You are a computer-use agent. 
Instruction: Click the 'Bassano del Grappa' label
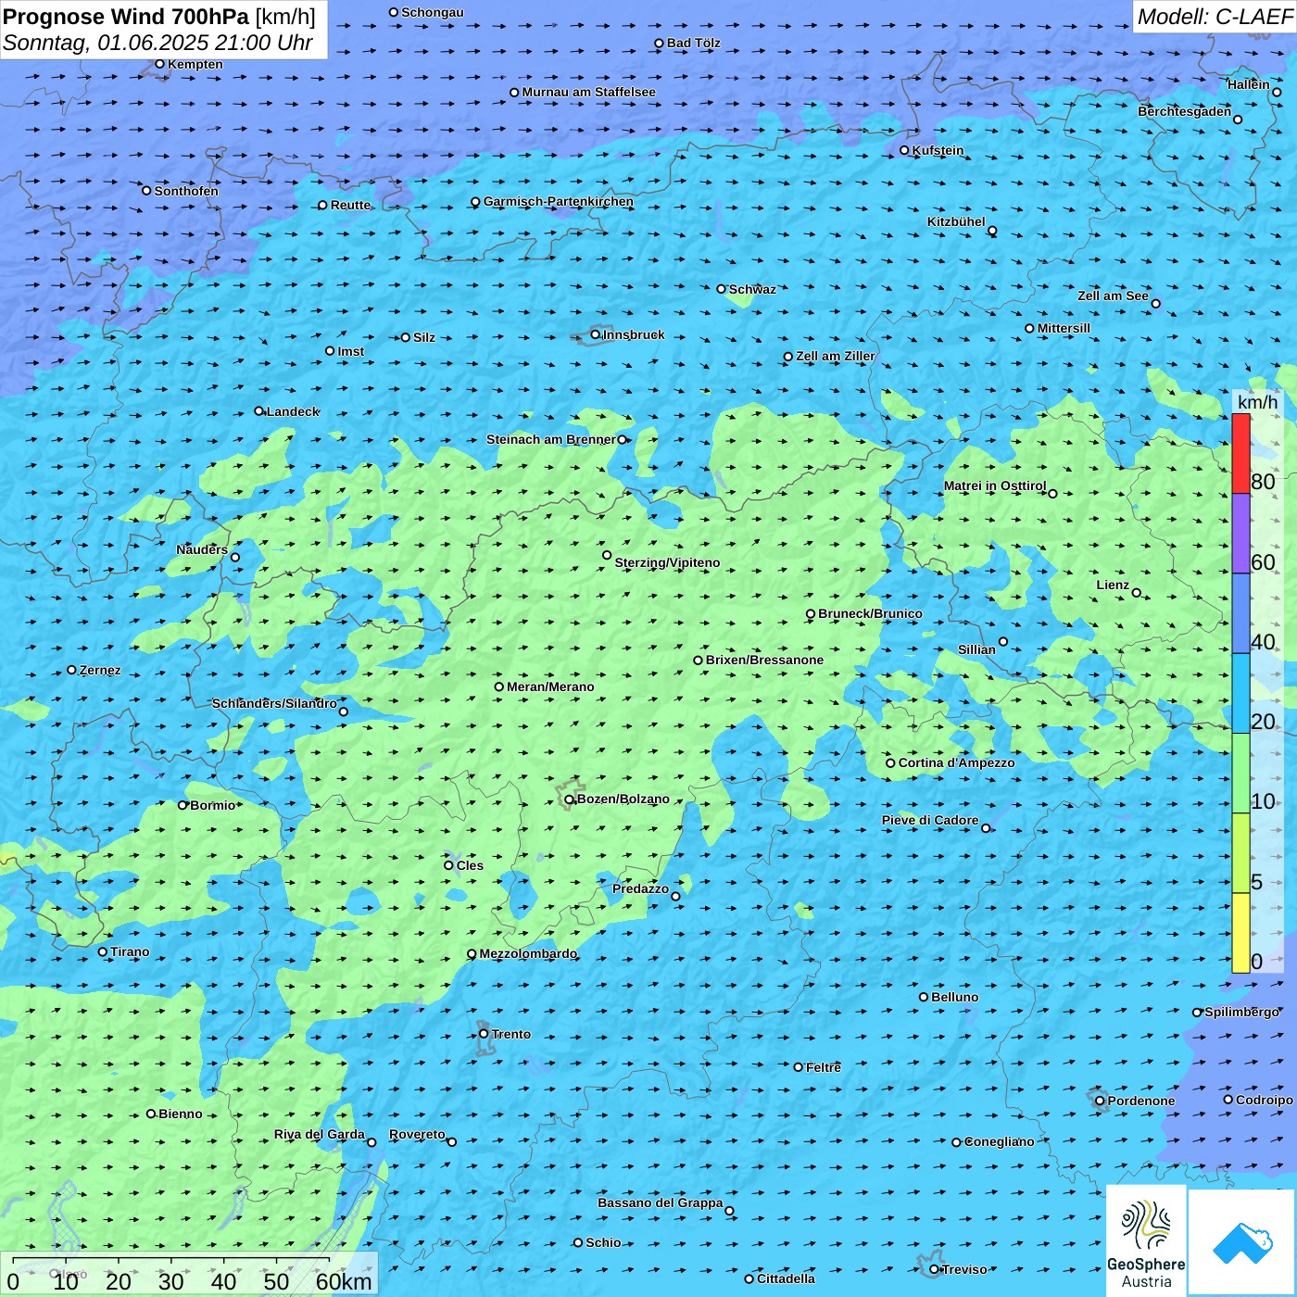[661, 1203]
